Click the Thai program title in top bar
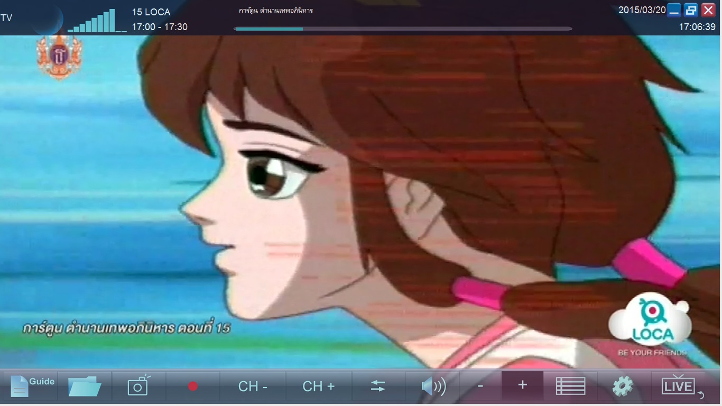722x406 pixels. click(276, 11)
